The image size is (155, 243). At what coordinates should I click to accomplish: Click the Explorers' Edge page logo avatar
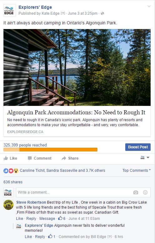10,10
